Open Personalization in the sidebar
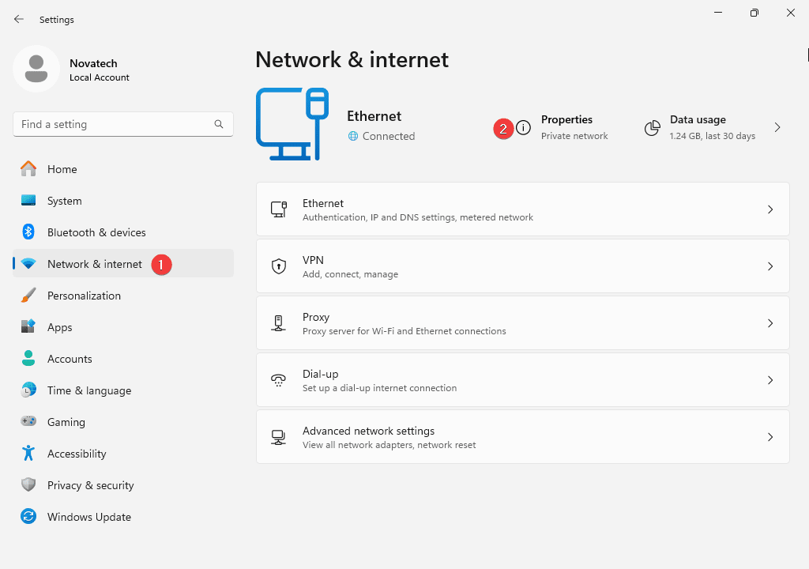The width and height of the screenshot is (809, 569). coord(84,296)
